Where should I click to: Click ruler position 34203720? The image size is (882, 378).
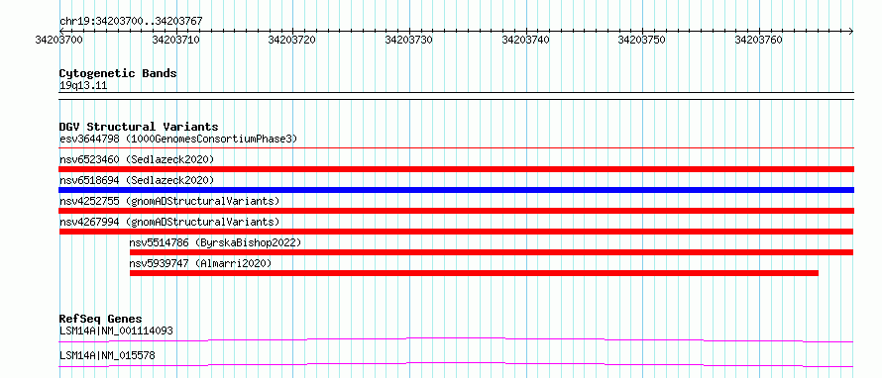[292, 41]
